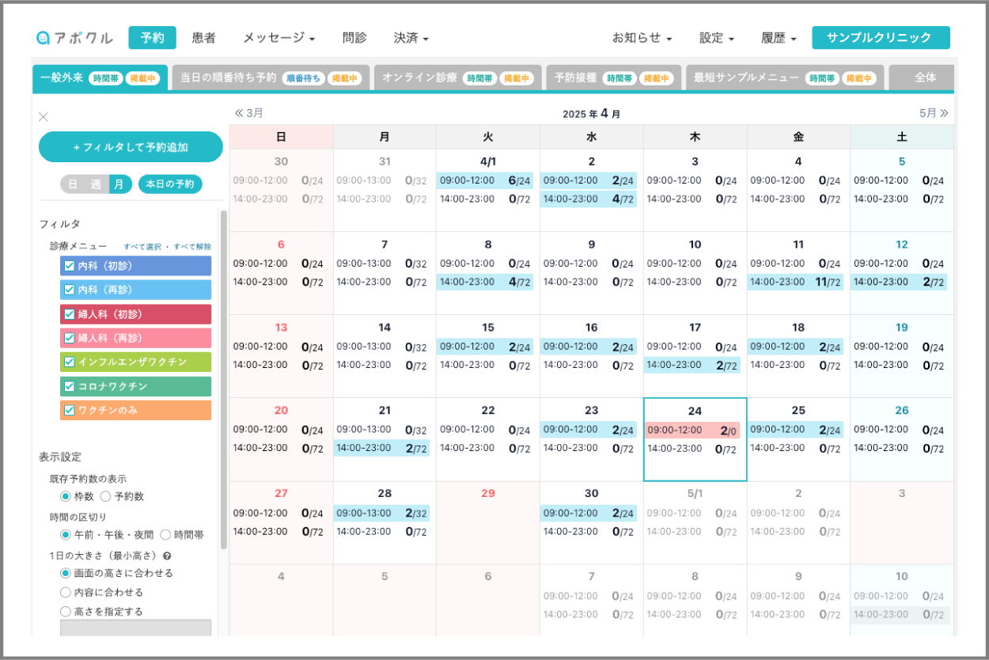
Task: Choose the 内容に合わせる radio option
Action: (x=66, y=592)
